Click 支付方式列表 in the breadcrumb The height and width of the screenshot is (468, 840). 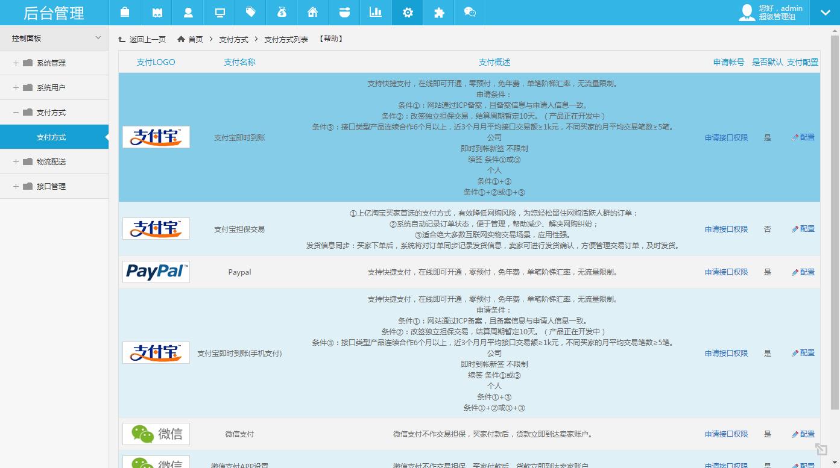click(286, 39)
